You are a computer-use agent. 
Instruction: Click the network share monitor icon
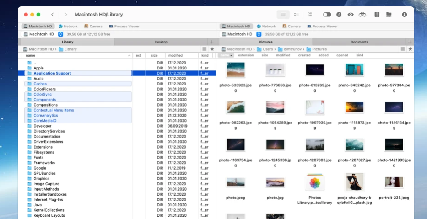point(389,15)
